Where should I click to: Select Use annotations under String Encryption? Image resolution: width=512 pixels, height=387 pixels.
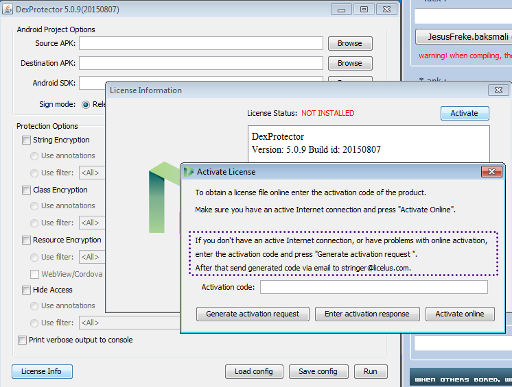tap(34, 156)
